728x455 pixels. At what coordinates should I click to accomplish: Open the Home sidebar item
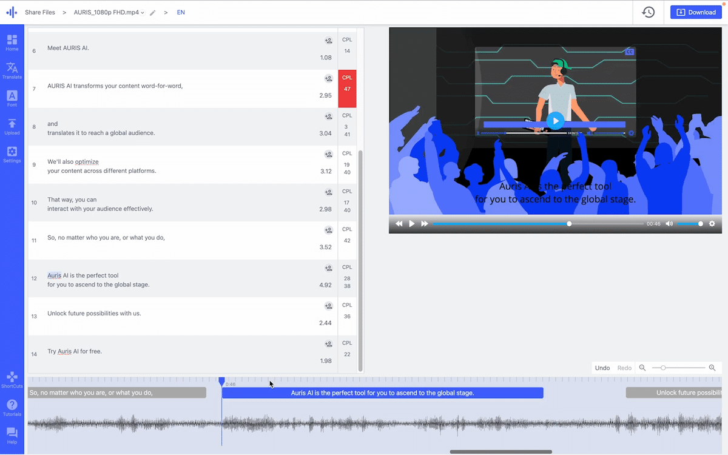coord(12,42)
